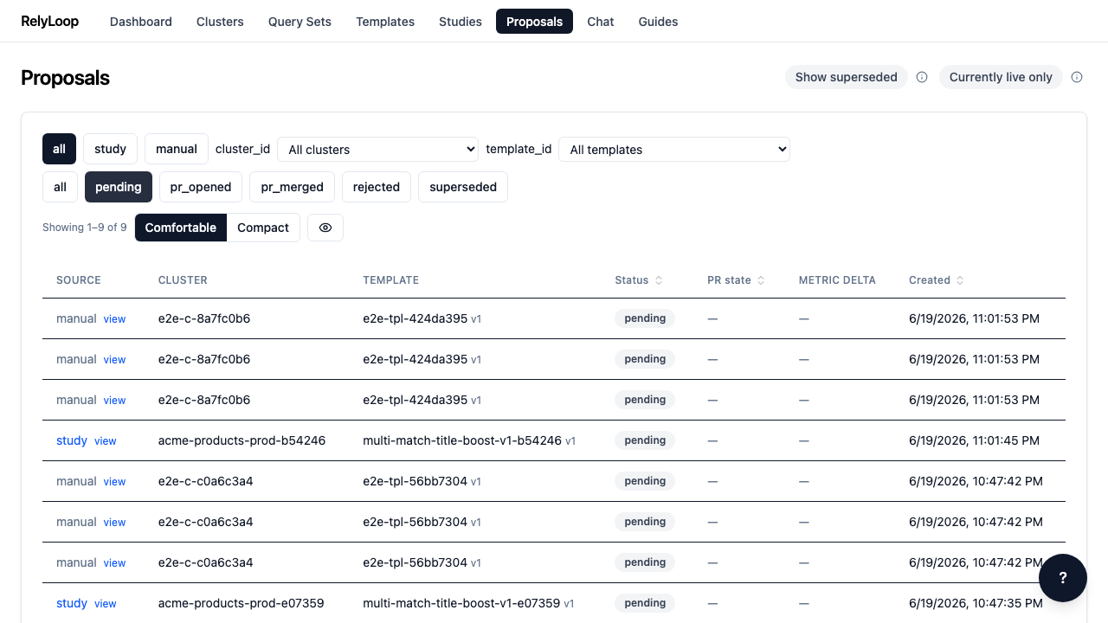Open the Studies page
Viewport: 1108px width, 623px height.
click(x=461, y=22)
